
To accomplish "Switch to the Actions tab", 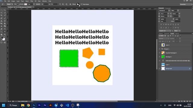I will coord(161,34).
